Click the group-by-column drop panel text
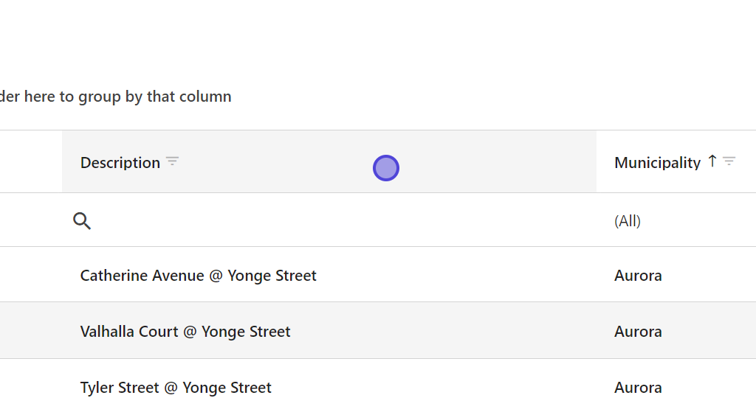Viewport: 756px width, 412px height. (116, 97)
